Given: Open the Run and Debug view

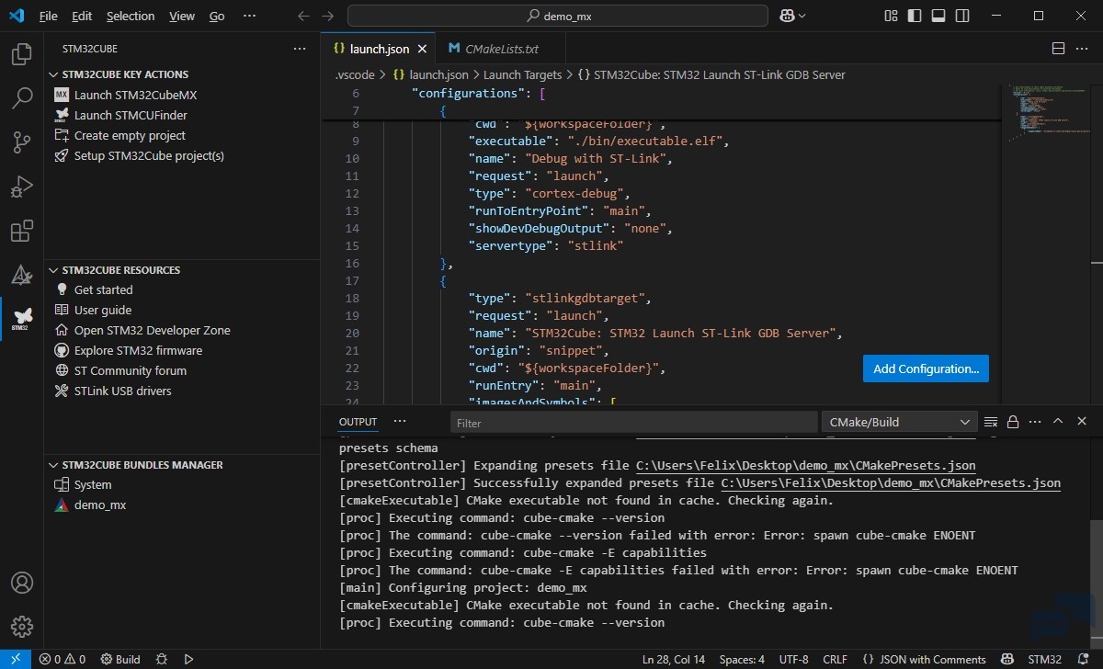Looking at the screenshot, I should point(21,187).
